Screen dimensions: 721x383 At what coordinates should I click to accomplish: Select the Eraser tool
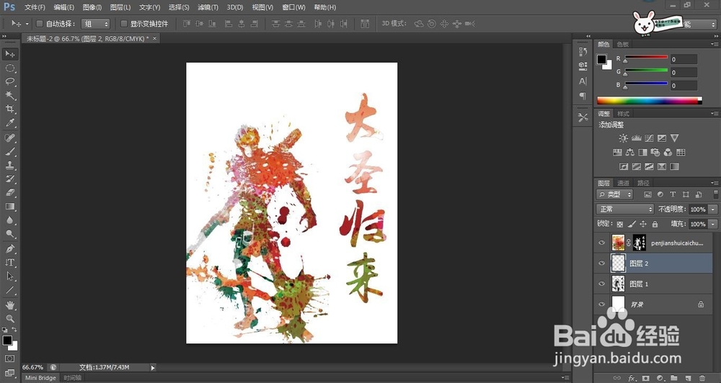tap(10, 193)
